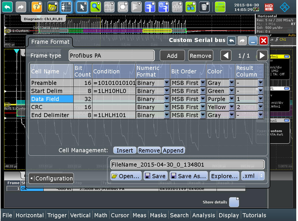298x221 pixels.
Task: Open Numeric Format dropdown for CRC row
Action: pyautogui.click(x=167, y=107)
